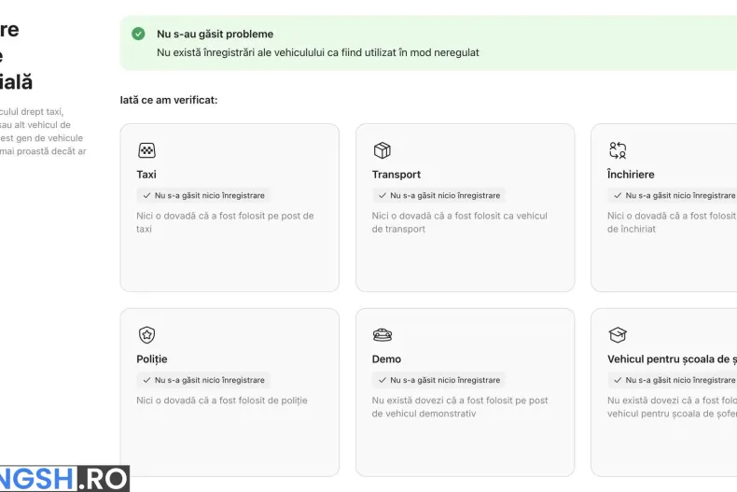Click the Transport box icon
Screen dimensions: 737x492
pyautogui.click(x=382, y=150)
